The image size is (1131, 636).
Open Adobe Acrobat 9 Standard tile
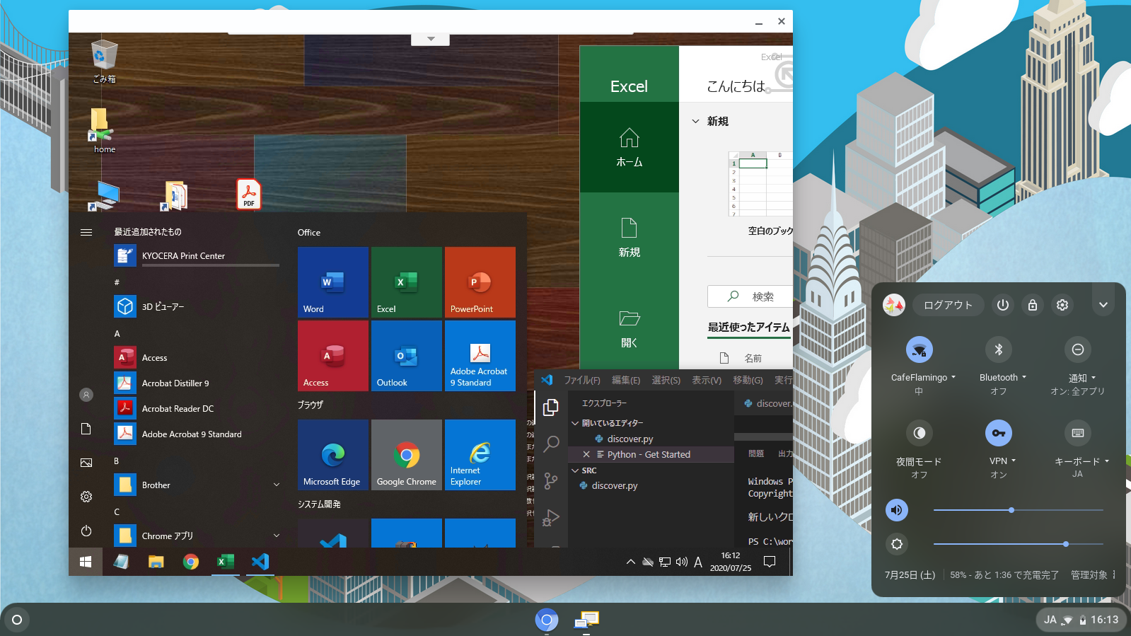[x=480, y=355]
